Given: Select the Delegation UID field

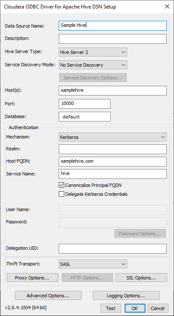Looking at the screenshot, I should (113, 249).
